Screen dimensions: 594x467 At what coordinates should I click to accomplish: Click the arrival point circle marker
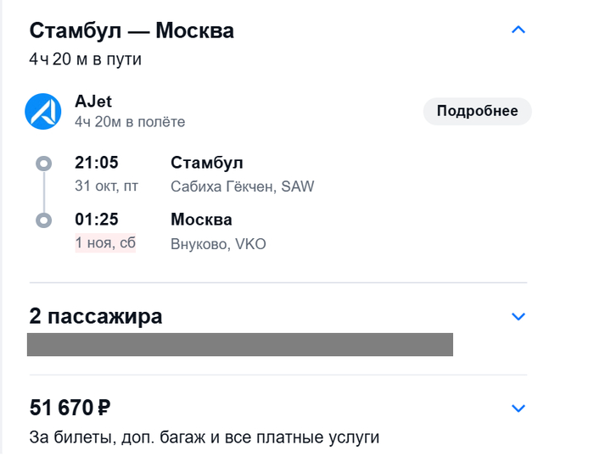tap(44, 220)
